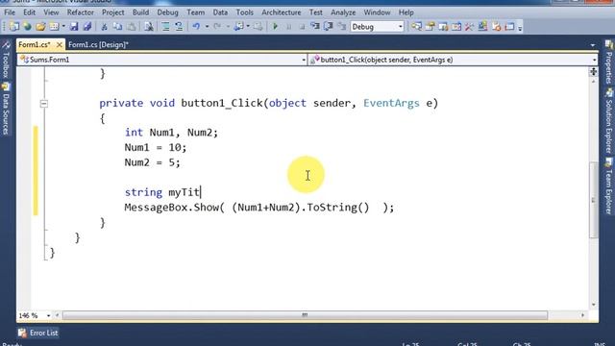This screenshot has height=346, width=615.
Task: Click the horizontal scrollbar thumb in editor
Action: 305,315
